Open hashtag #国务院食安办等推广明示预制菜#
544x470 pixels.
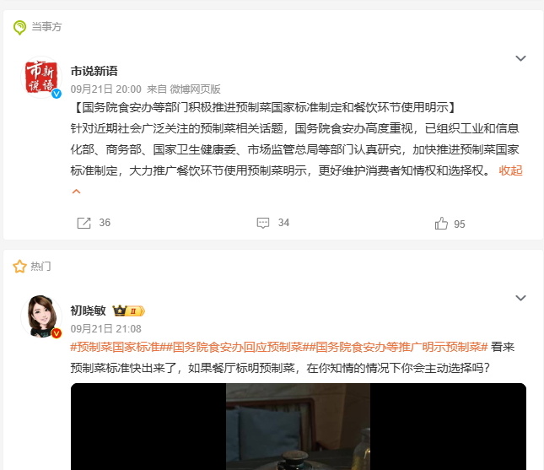tap(399, 347)
